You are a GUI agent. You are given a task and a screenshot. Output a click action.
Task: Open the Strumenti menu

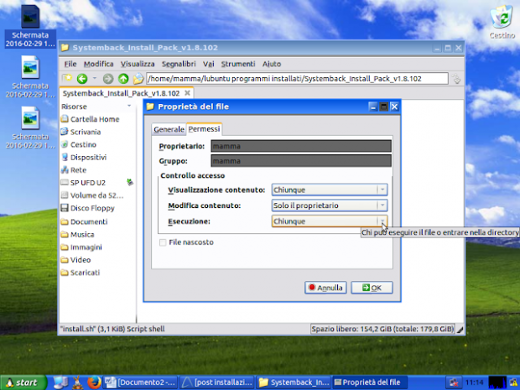(x=238, y=64)
